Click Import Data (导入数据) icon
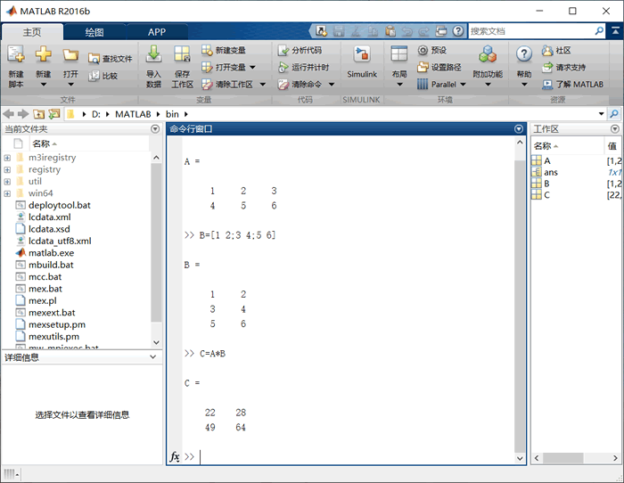The height and width of the screenshot is (483, 624). pos(153,54)
